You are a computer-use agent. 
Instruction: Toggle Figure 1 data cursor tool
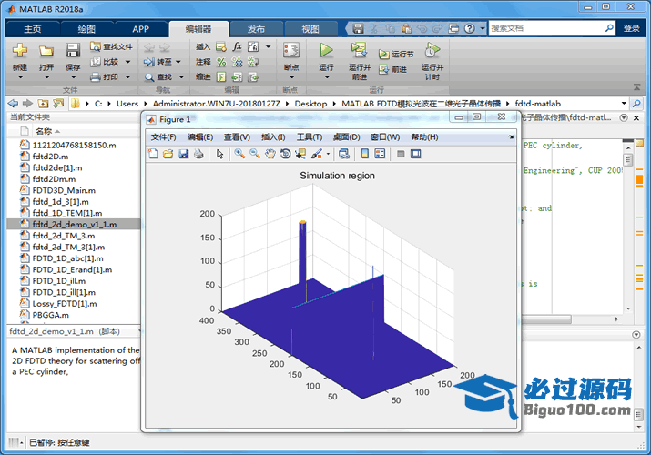click(300, 154)
